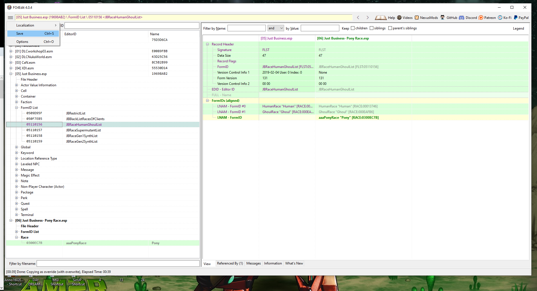Screen dimensions: 537x291
Task: Open the Discord icon link
Action: pos(462,17)
